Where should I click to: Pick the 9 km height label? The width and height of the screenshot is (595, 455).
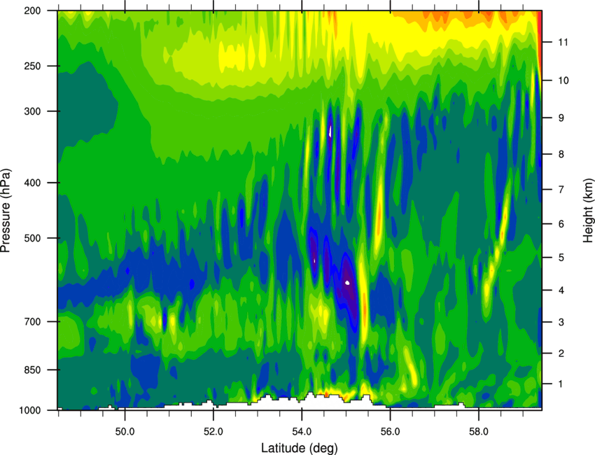pyautogui.click(x=561, y=118)
